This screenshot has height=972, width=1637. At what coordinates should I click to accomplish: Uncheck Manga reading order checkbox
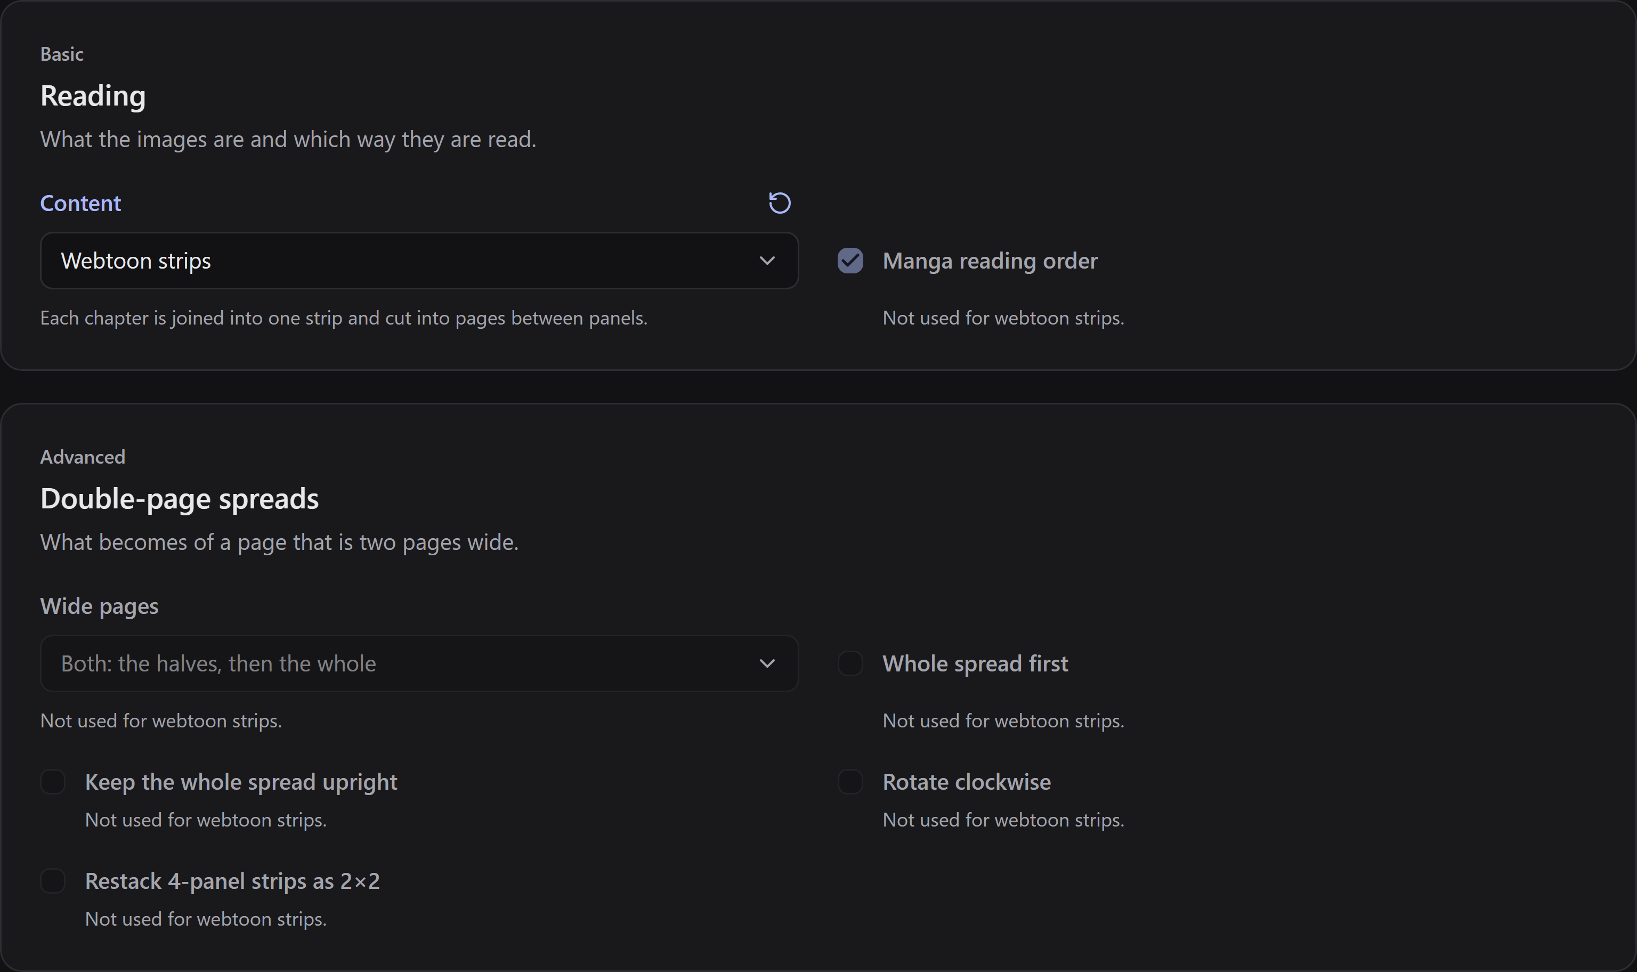point(850,261)
